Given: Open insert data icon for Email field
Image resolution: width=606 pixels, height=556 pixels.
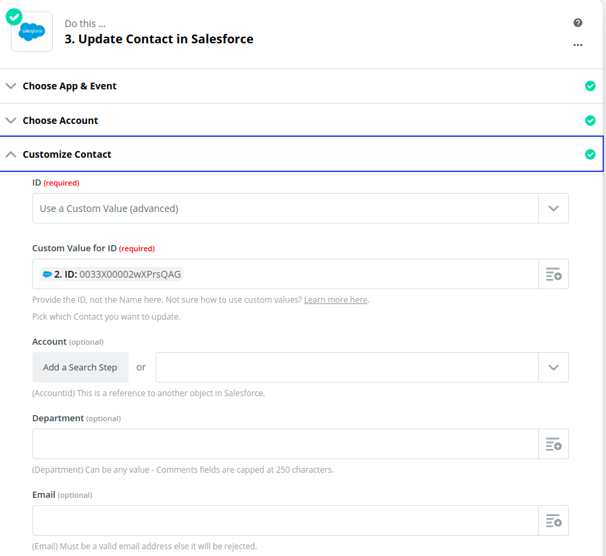Looking at the screenshot, I should (553, 520).
